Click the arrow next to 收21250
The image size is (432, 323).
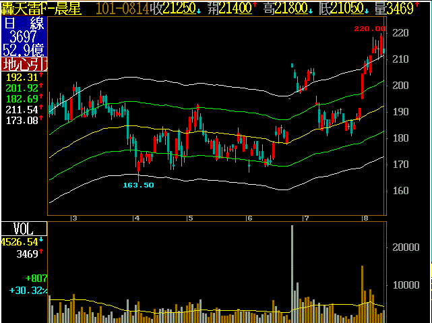[x=200, y=9]
